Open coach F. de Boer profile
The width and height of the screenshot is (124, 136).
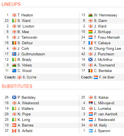pos(107,77)
